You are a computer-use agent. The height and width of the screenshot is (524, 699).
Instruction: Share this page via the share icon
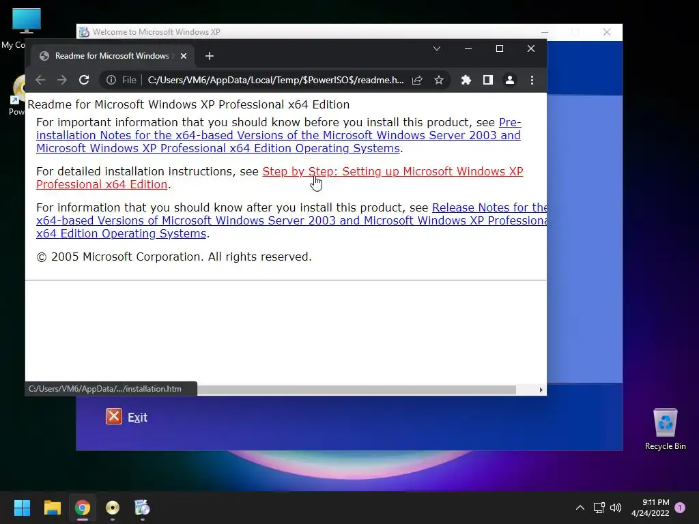(x=417, y=81)
